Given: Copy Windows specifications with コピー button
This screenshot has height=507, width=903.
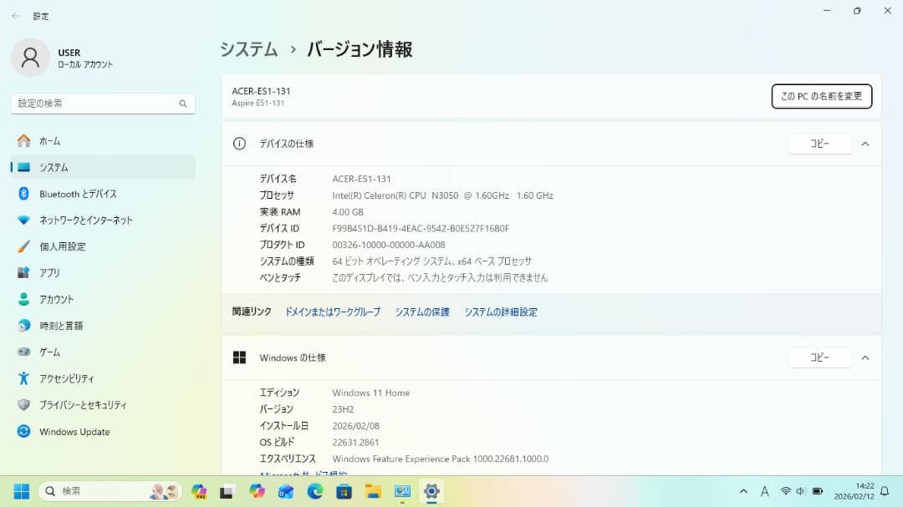Looking at the screenshot, I should pos(819,357).
